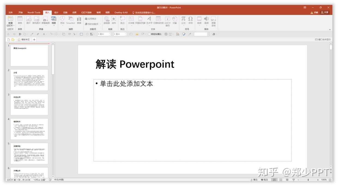This screenshot has width=338, height=186.
Task: Click the 艺术字 (WordArt) icon
Action: [149, 19]
